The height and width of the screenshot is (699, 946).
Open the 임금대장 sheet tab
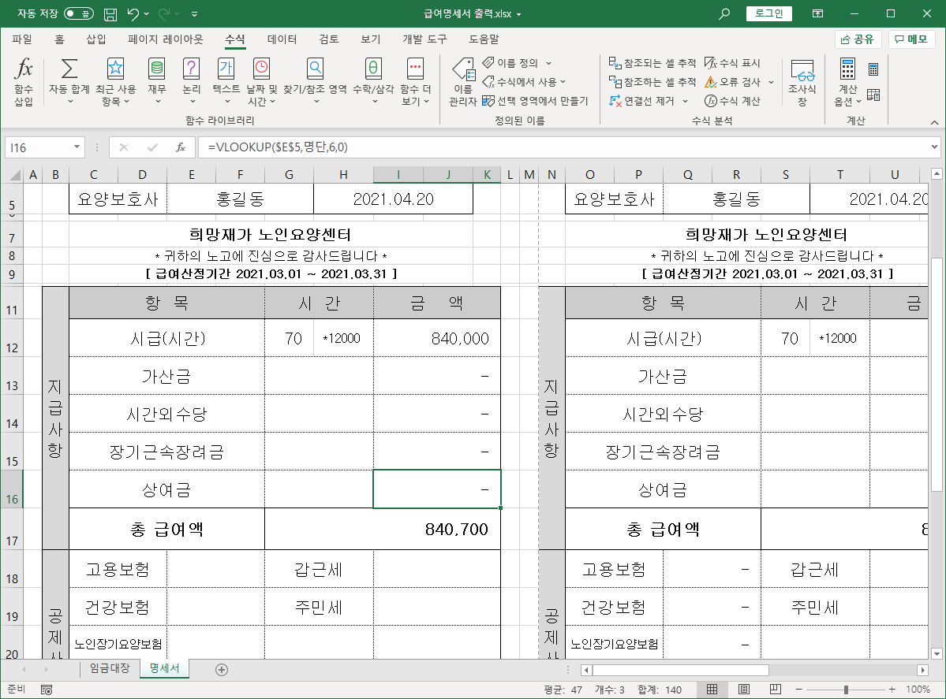pyautogui.click(x=110, y=668)
